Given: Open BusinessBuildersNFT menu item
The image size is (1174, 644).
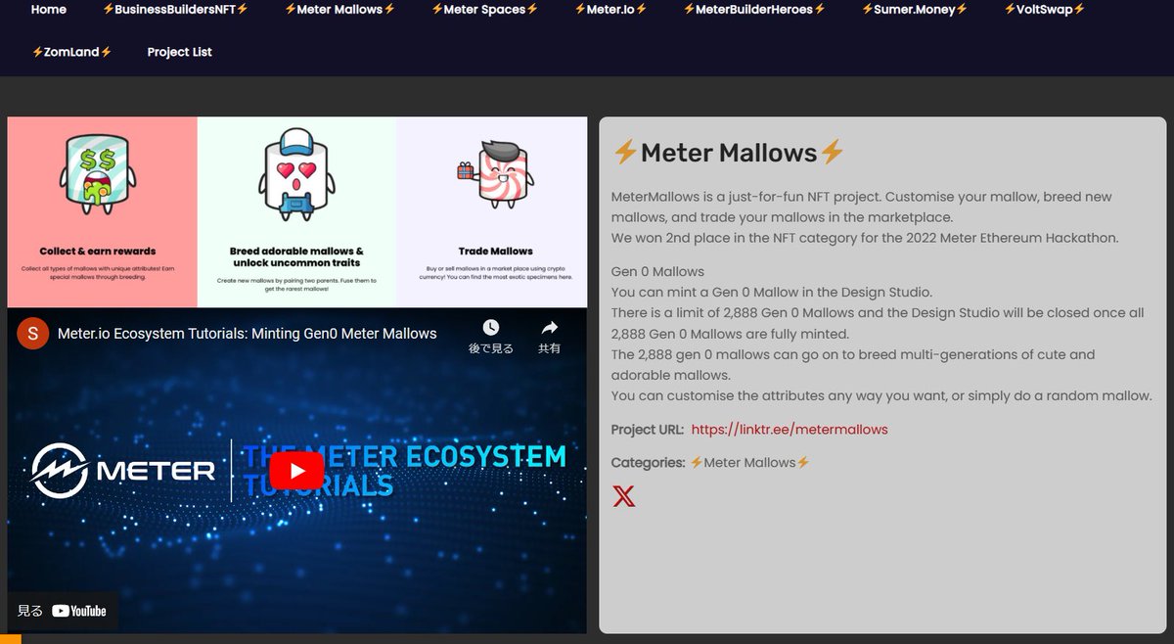Looking at the screenshot, I should (175, 9).
